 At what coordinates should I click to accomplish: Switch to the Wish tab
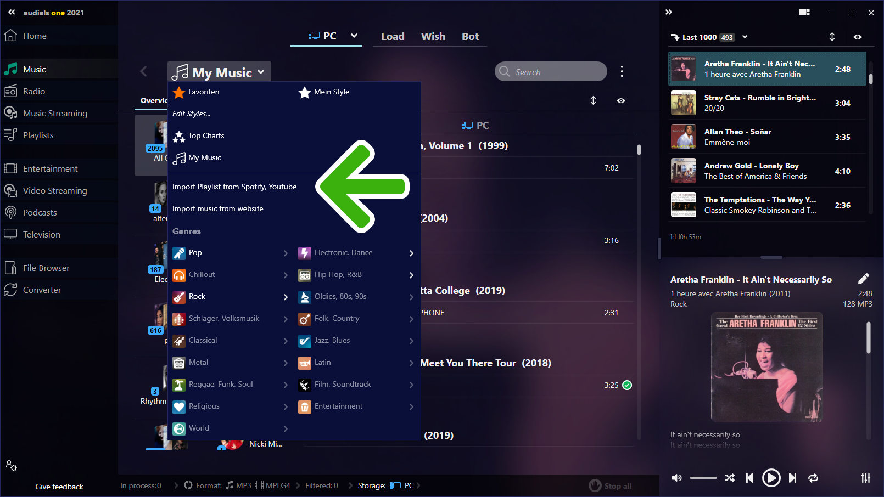433,36
